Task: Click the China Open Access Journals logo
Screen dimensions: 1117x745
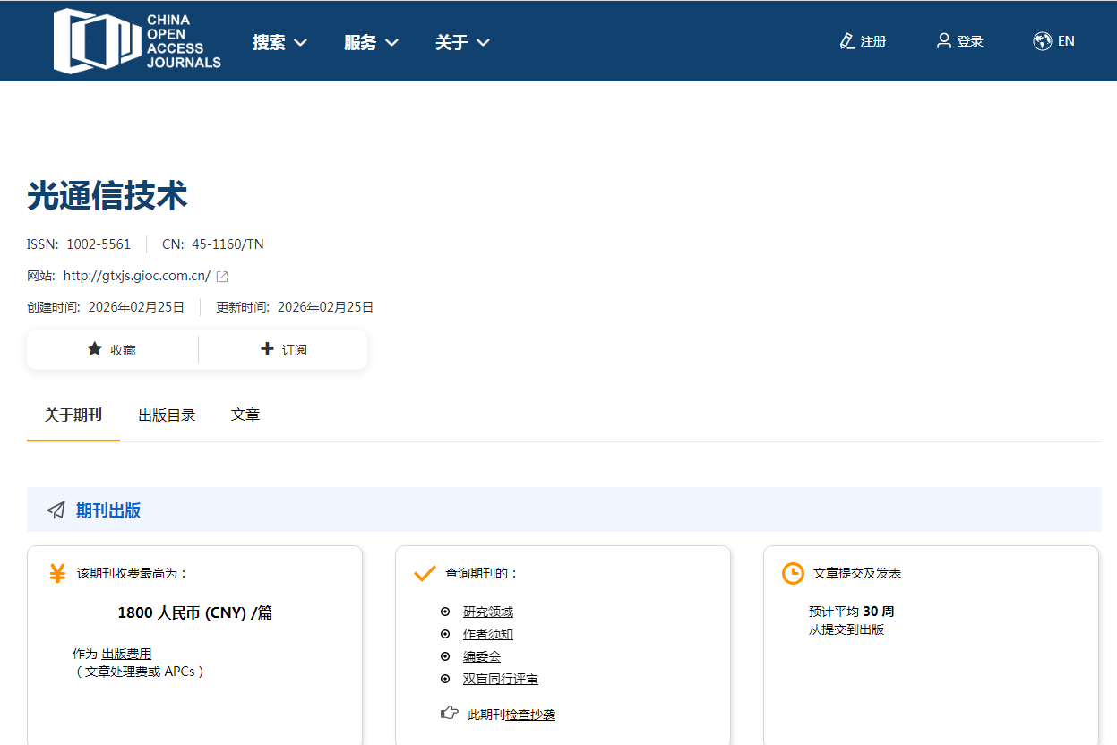Action: pos(137,41)
